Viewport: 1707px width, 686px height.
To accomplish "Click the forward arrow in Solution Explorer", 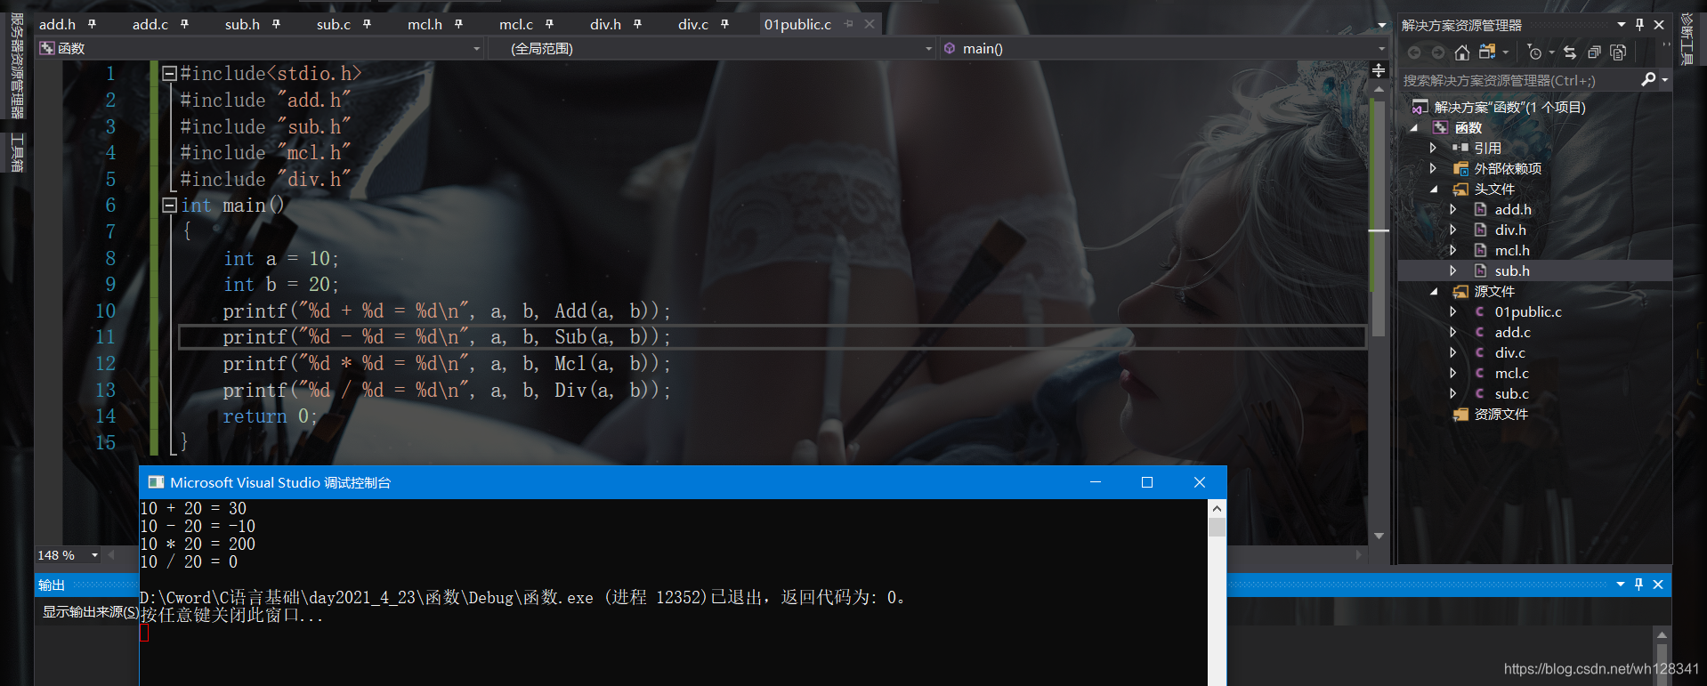I will 1437,52.
